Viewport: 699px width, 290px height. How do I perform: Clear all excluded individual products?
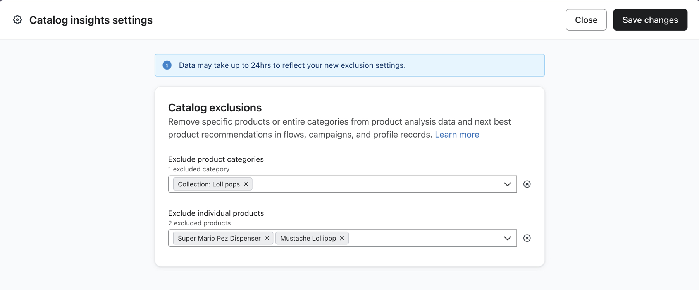527,238
